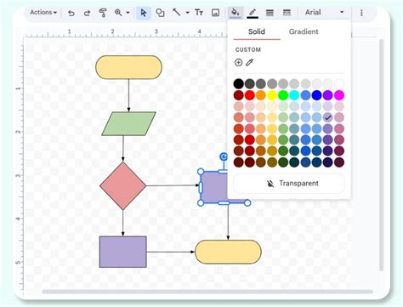Select the Paint format tool

[103, 13]
